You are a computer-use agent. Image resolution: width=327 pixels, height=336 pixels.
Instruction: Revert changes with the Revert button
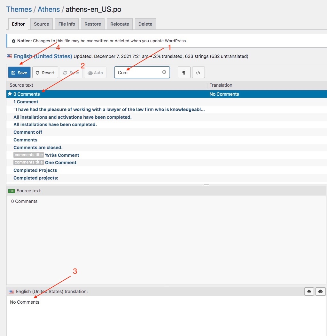tap(45, 73)
